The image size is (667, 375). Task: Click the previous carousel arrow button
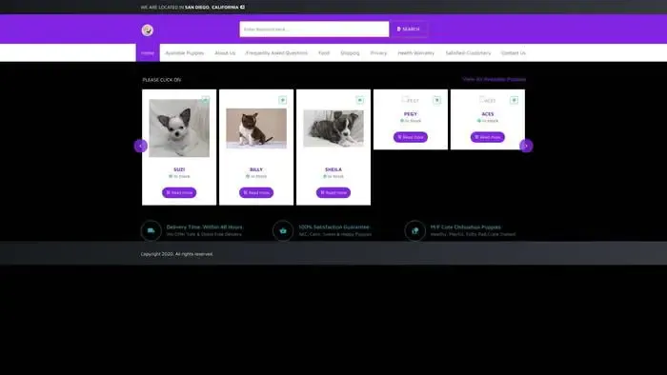pos(141,146)
